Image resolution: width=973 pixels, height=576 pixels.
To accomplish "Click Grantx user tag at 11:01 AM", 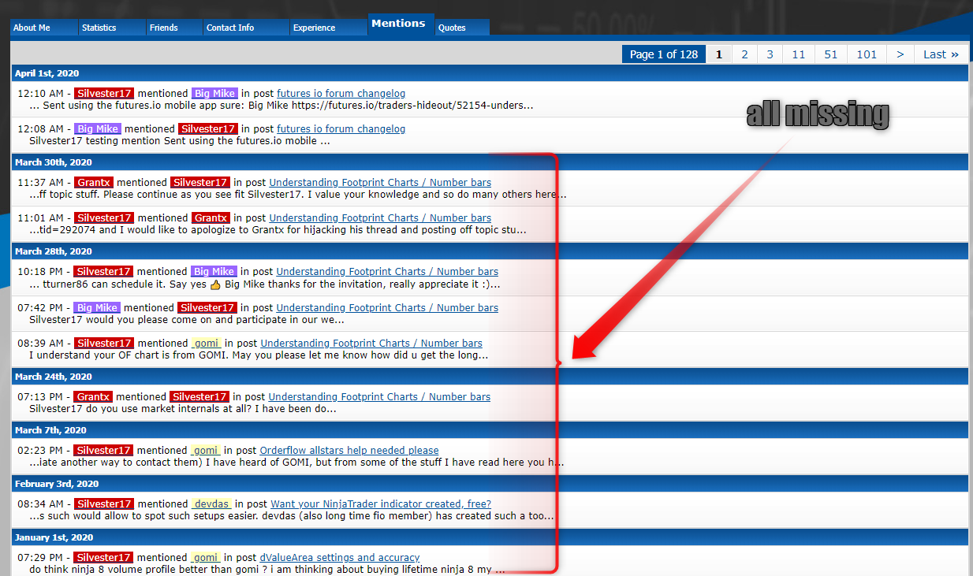I will click(211, 217).
